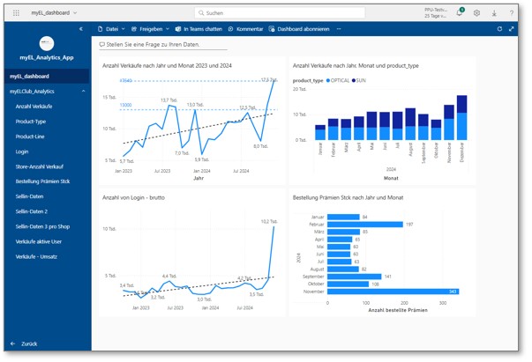Expand the myEL_dashboard title dropdown
Screen dimensions: 532x362
coord(75,13)
